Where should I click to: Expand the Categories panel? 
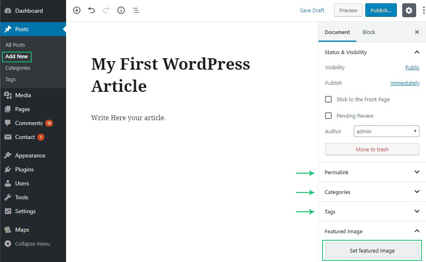[372, 192]
